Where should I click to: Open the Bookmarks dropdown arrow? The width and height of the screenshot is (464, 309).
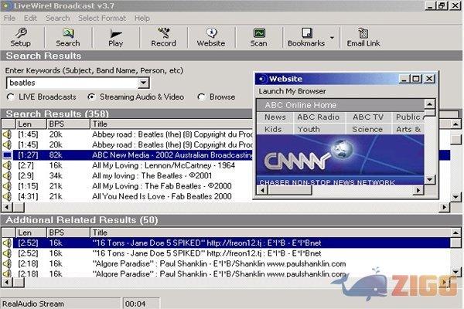(x=333, y=36)
